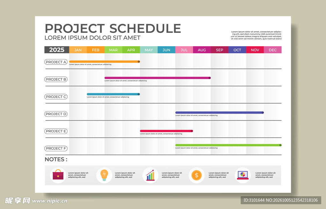Click the PROJECT E label
The height and width of the screenshot is (209, 326).
click(x=56, y=131)
